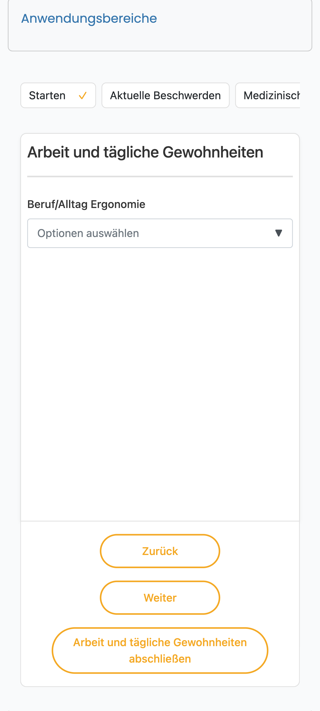This screenshot has height=711, width=320.
Task: Open the Beruf/Alltag Ergonomie options field
Action: [x=160, y=233]
